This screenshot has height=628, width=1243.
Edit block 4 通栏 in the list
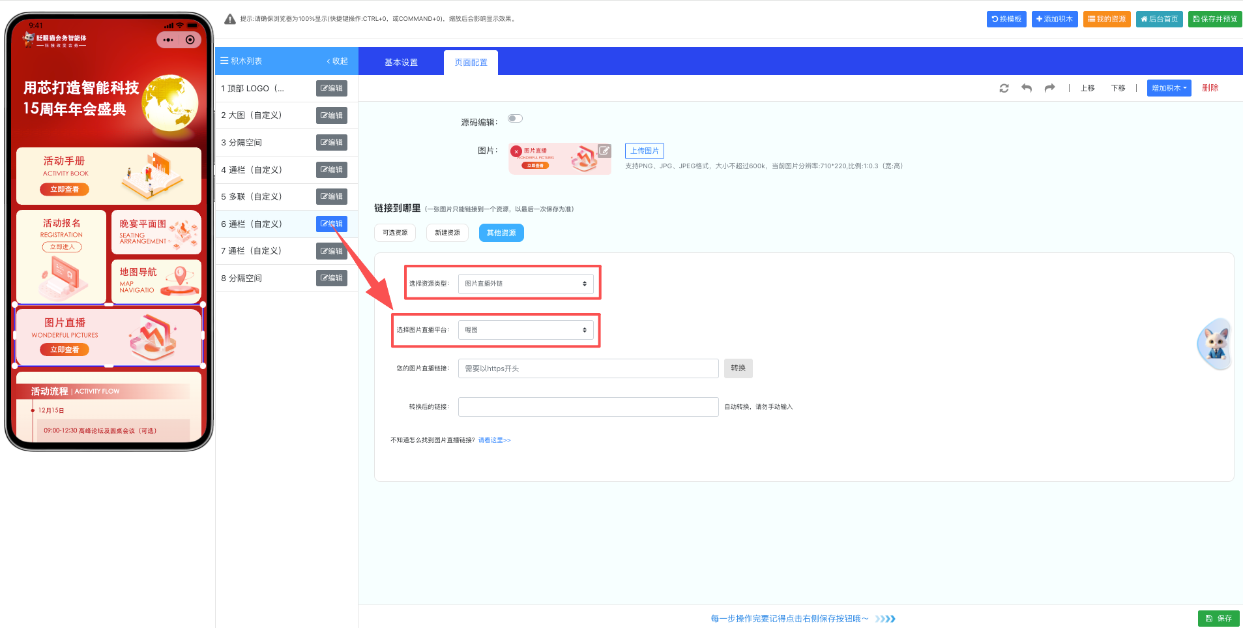click(x=331, y=170)
